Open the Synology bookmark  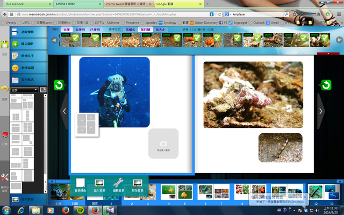point(168,23)
